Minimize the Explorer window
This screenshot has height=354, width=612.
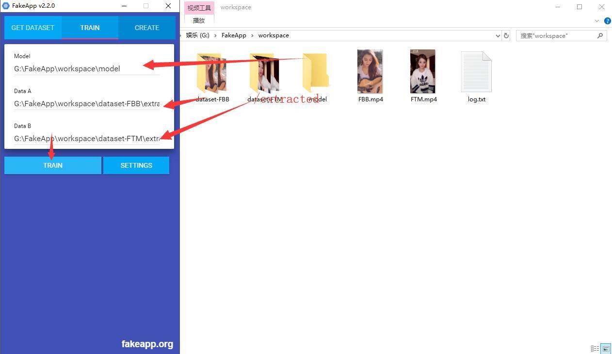557,7
